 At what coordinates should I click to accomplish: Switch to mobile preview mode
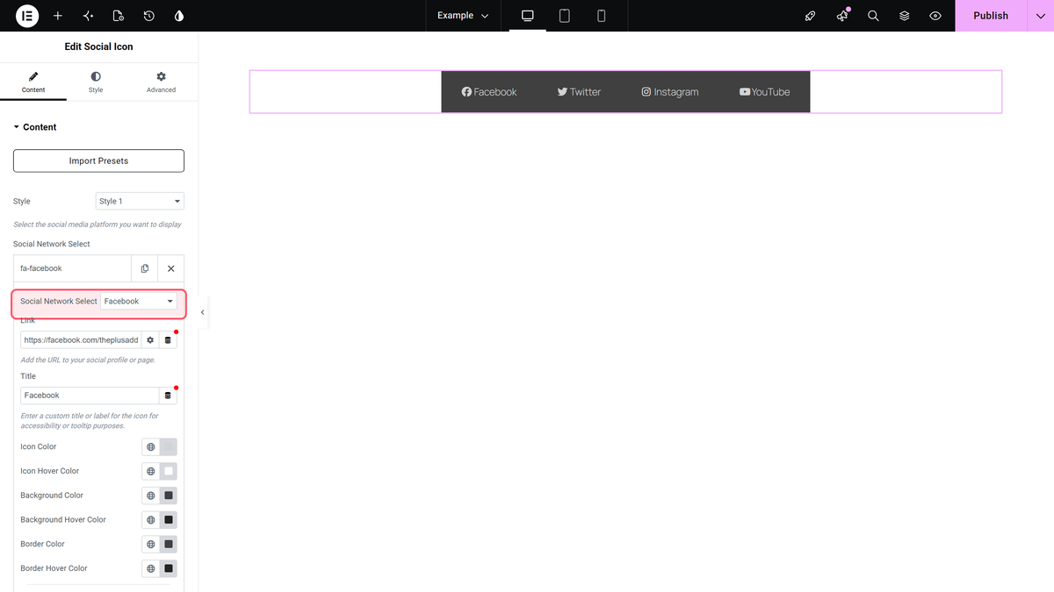point(602,16)
